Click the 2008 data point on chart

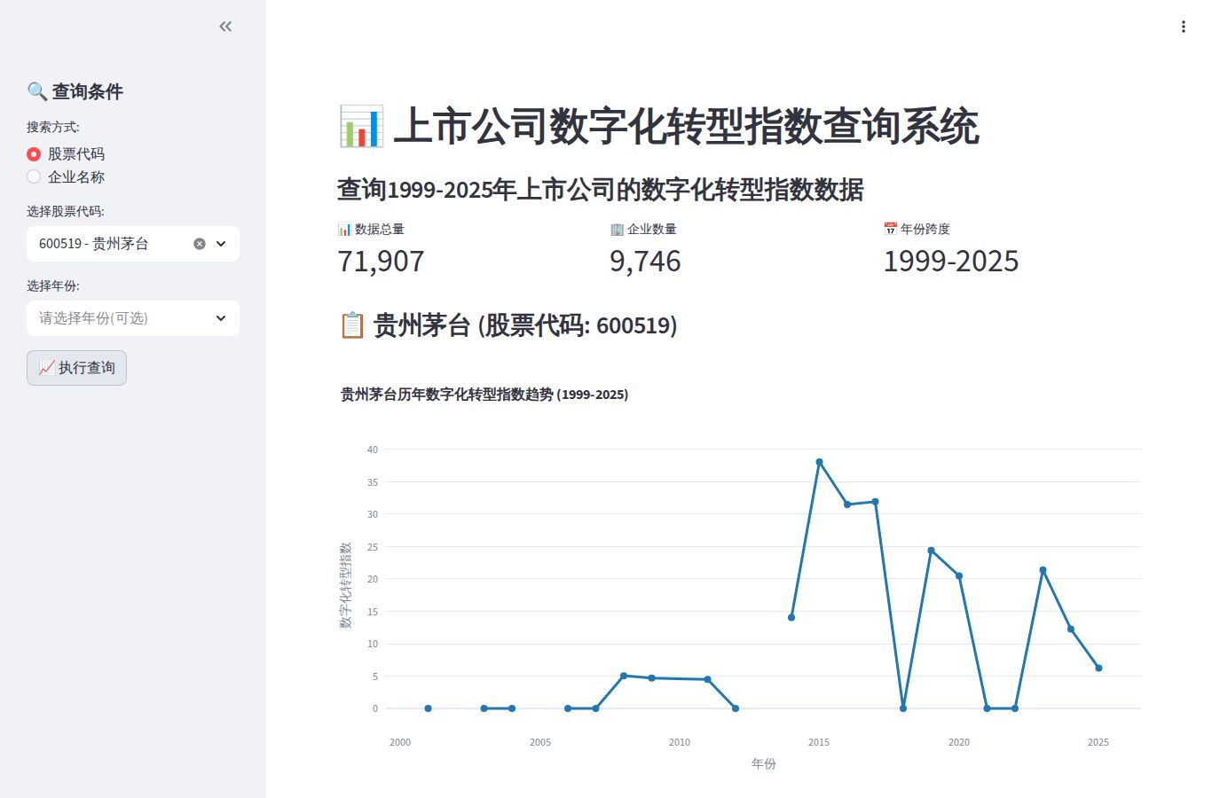pyautogui.click(x=624, y=676)
